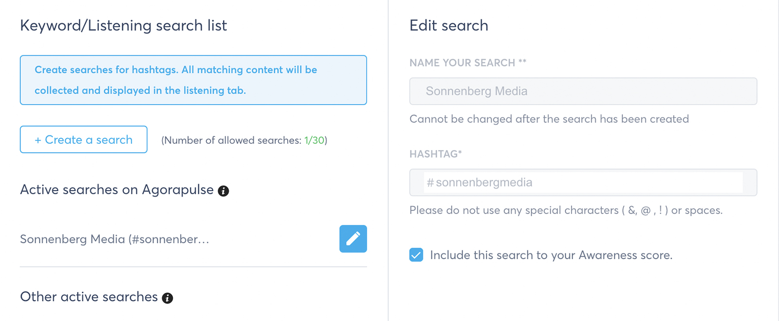Screen dimensions: 779x321
Task: Open info icon beside Active searches on Agorapulse
Action: [x=223, y=191]
